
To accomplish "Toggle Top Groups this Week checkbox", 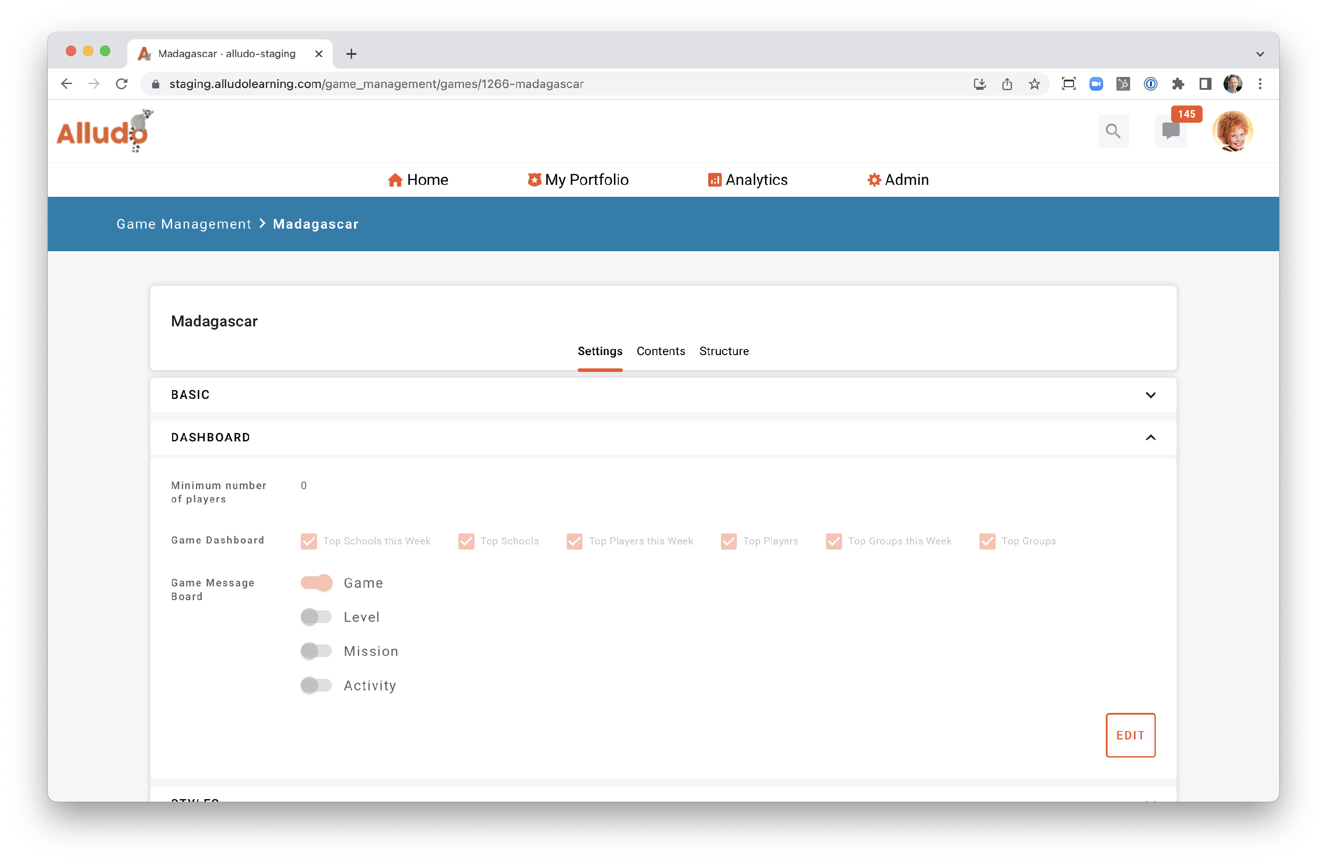I will click(833, 541).
